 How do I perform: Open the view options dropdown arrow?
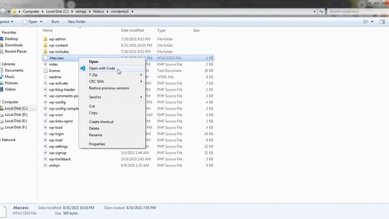point(372,22)
